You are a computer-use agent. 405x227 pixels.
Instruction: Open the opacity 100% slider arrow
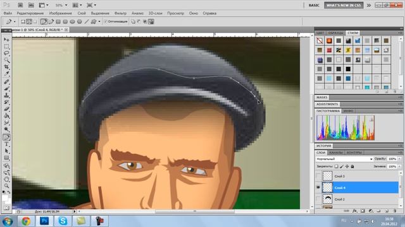[x=399, y=159]
